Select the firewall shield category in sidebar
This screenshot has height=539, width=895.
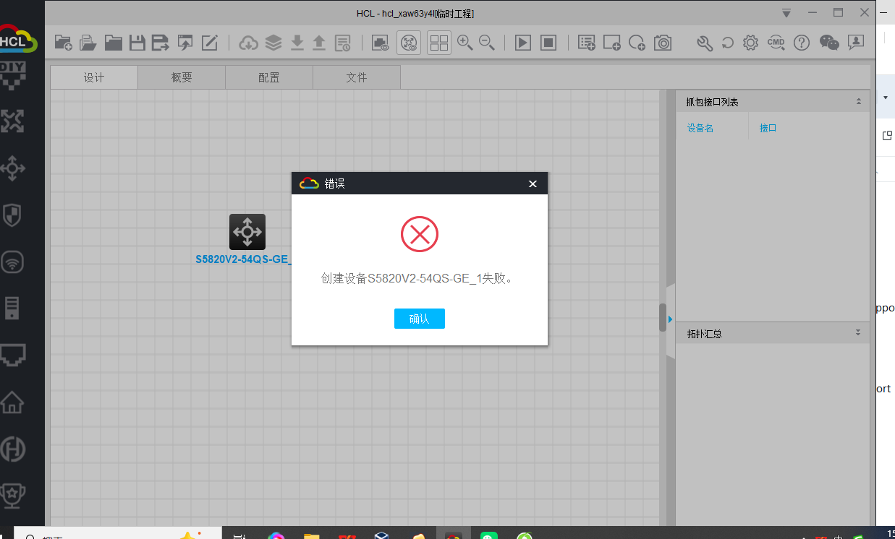point(12,215)
